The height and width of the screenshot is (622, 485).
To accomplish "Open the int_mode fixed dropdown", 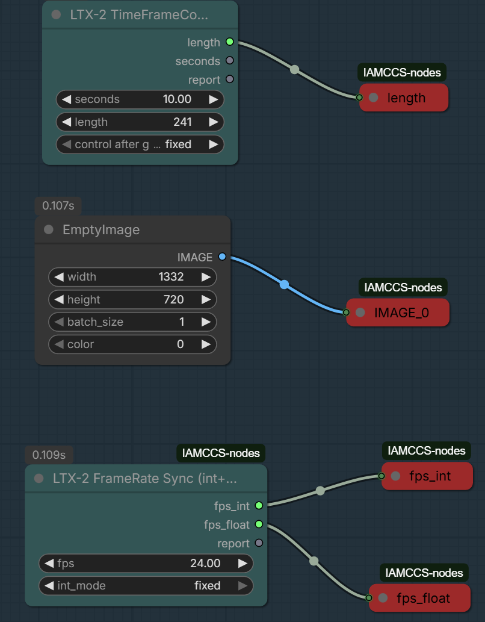I will 146,585.
